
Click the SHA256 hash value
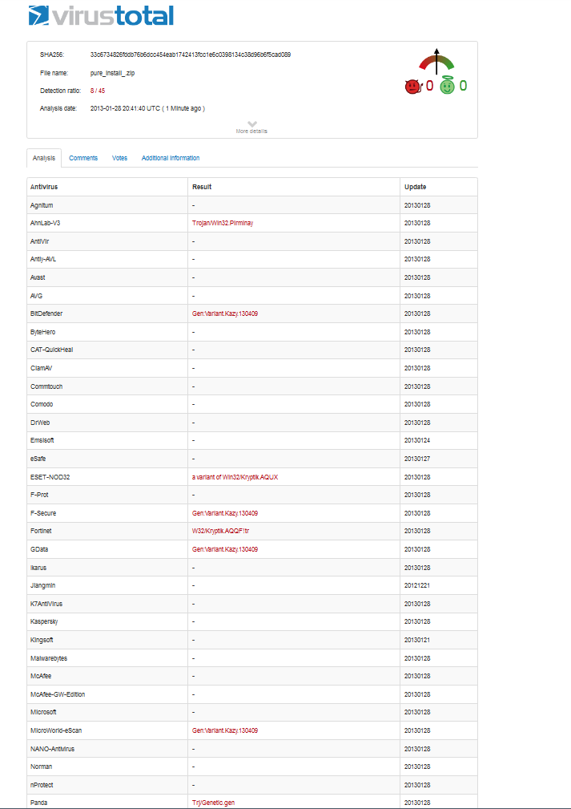[191, 55]
